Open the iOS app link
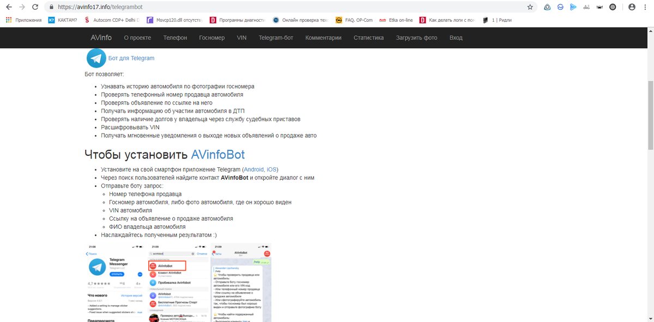 [272, 169]
